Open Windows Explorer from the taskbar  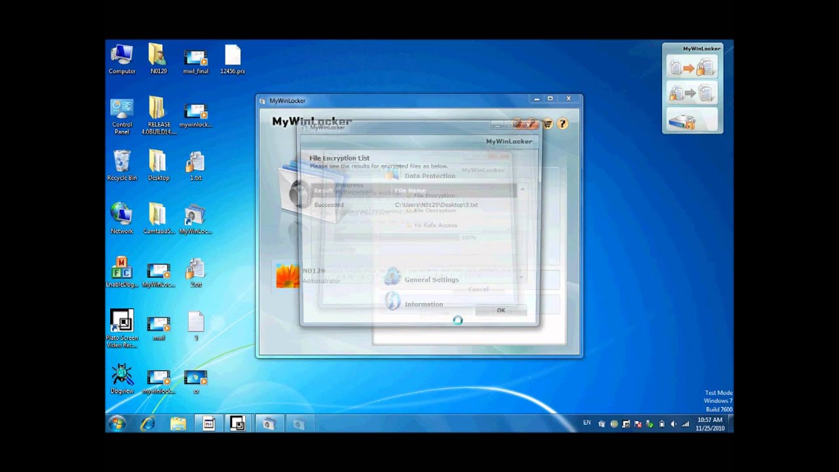[x=178, y=423]
